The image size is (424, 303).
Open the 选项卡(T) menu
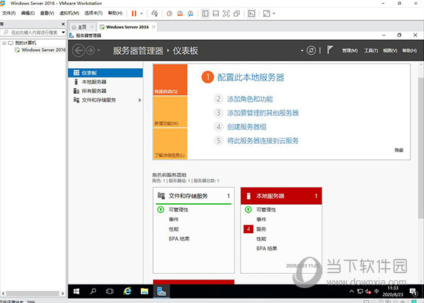(x=93, y=13)
